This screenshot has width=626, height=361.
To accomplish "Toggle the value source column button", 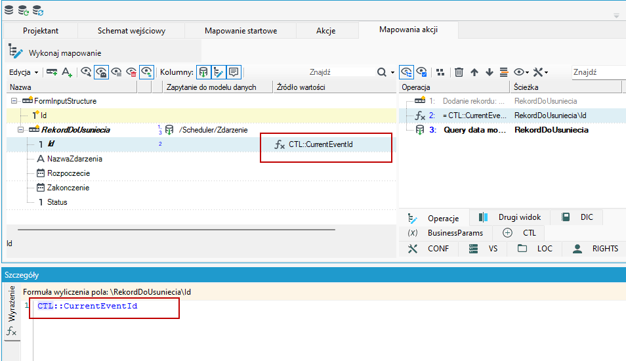I will point(219,72).
